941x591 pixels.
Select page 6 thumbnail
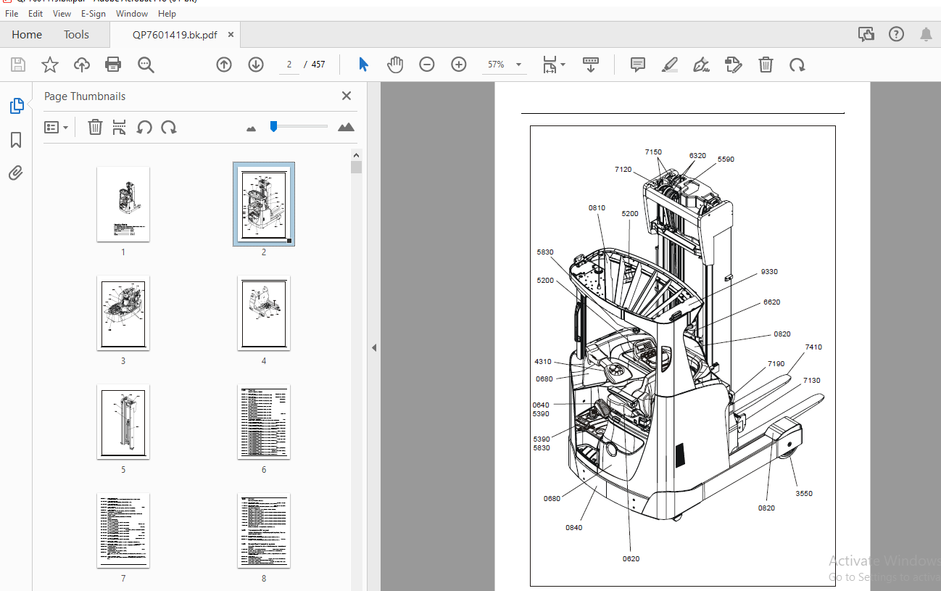pos(264,422)
